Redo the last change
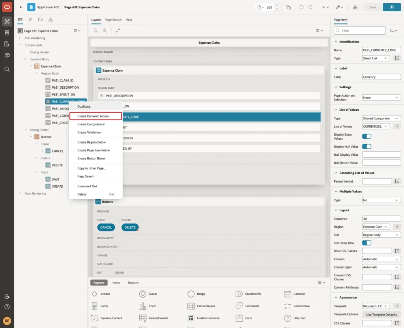This screenshot has width=404, height=328. click(x=310, y=7)
